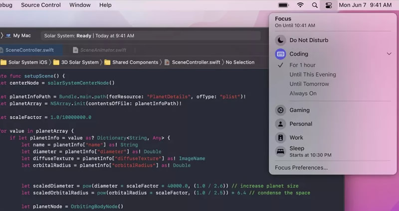This screenshot has height=211, width=399.
Task: Open Spotlight search magnifier icon
Action: coord(315,5)
